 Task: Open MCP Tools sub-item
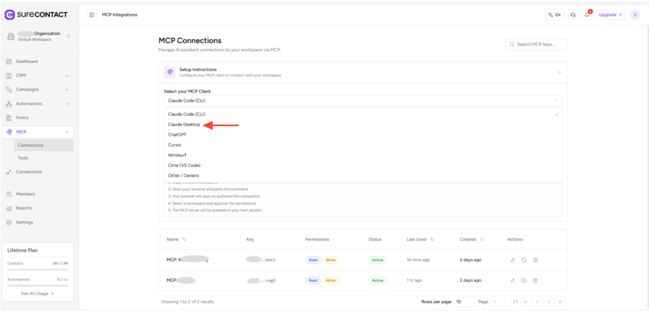[44, 158]
